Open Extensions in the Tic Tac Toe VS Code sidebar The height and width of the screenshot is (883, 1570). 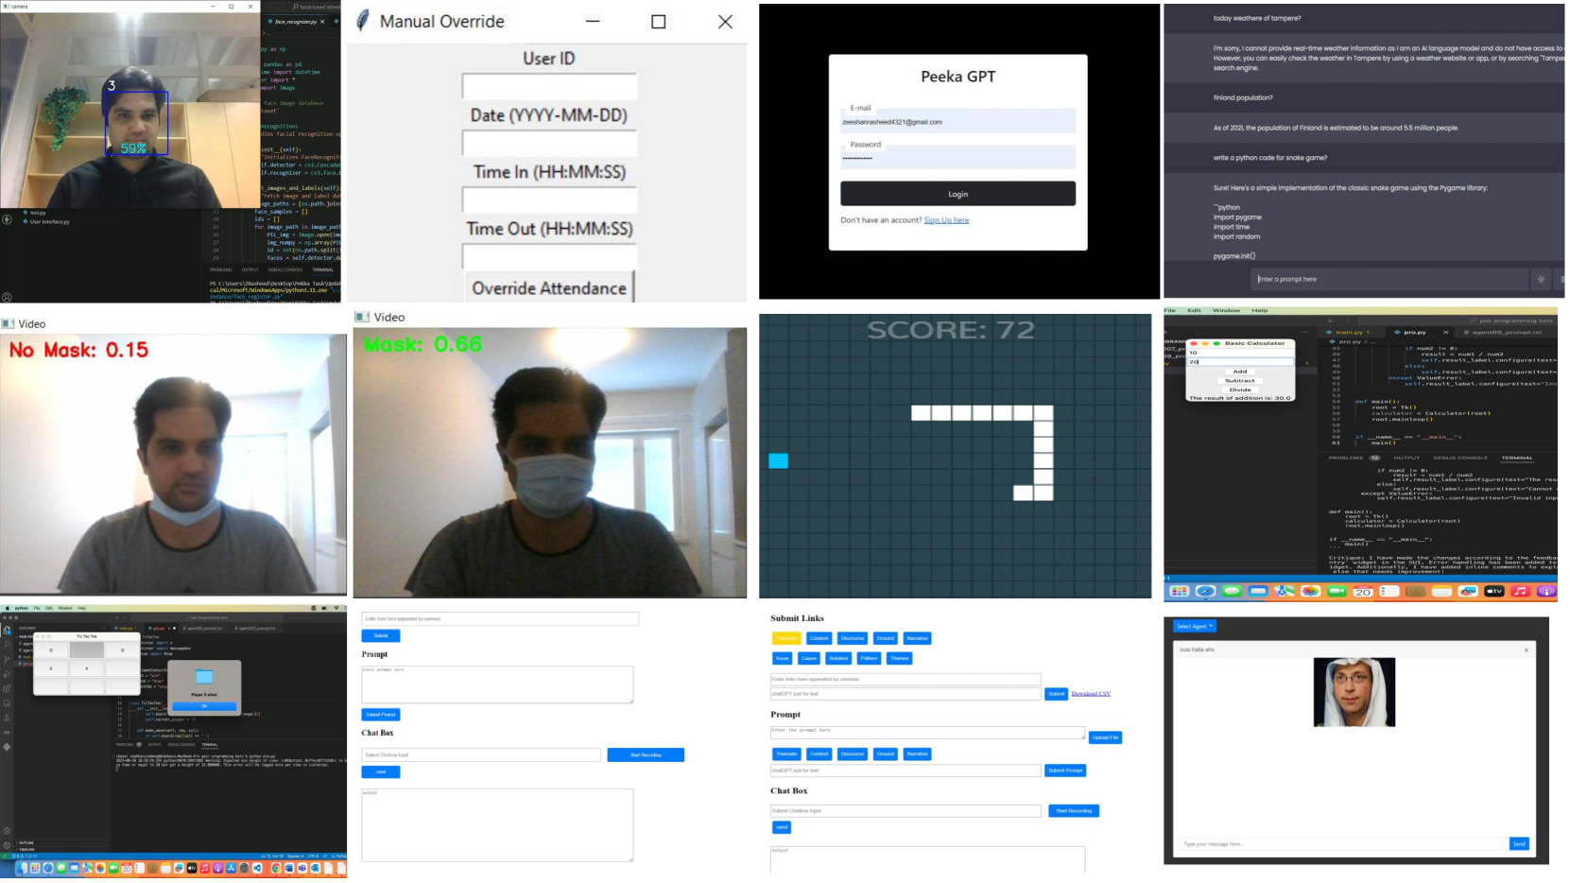click(7, 689)
